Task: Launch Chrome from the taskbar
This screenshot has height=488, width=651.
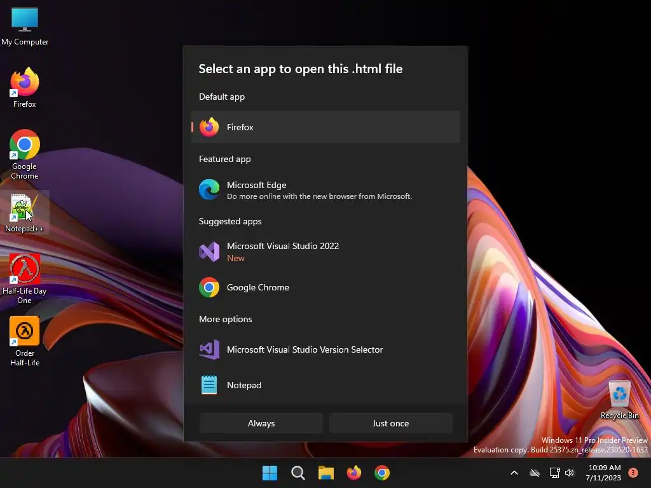Action: click(382, 473)
